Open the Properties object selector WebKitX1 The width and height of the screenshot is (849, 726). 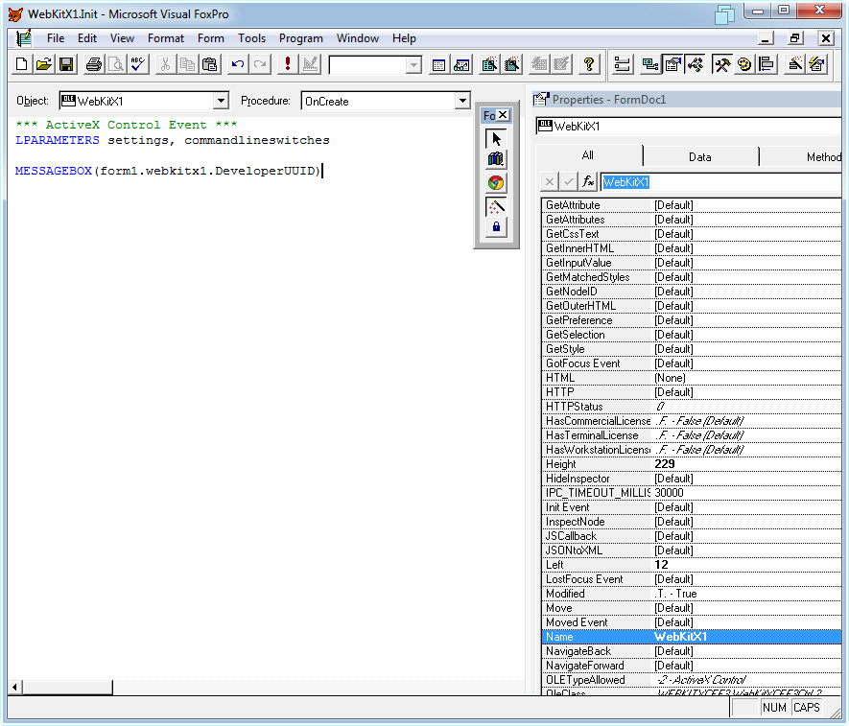688,127
